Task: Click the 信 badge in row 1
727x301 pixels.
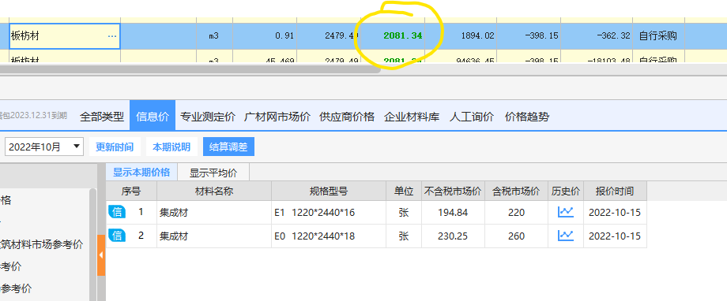Action: (x=117, y=212)
